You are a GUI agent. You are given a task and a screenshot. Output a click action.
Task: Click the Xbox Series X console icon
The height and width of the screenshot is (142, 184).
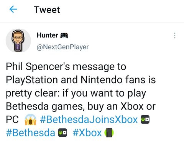pyautogui.click(x=109, y=133)
